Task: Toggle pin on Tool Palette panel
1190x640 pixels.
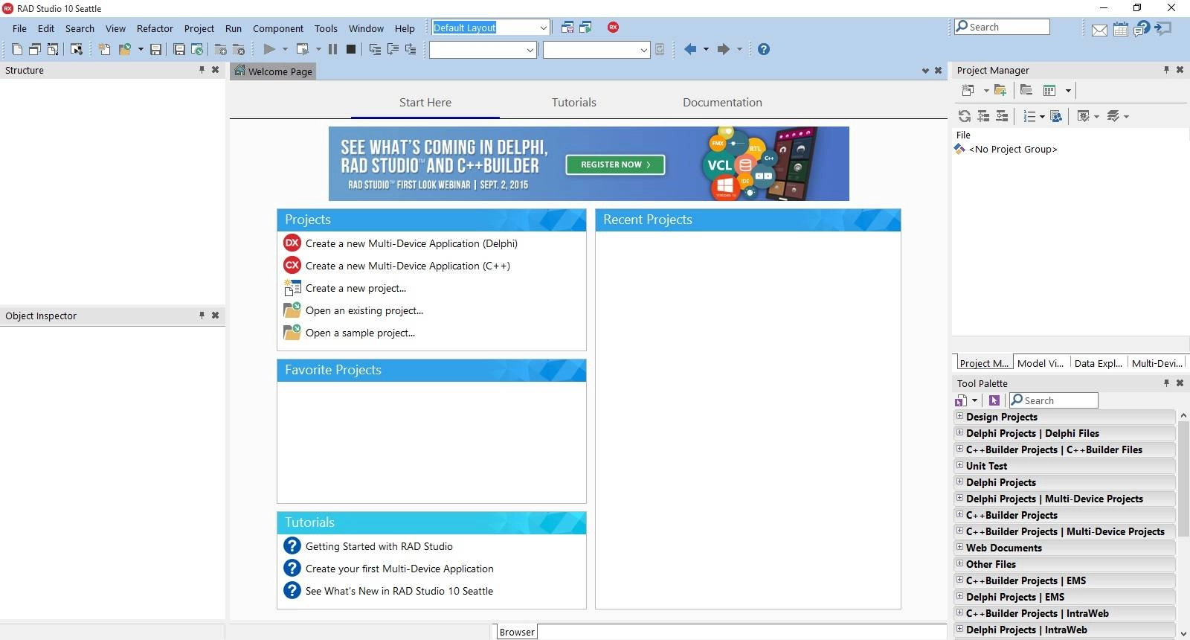Action: pyautogui.click(x=1166, y=383)
